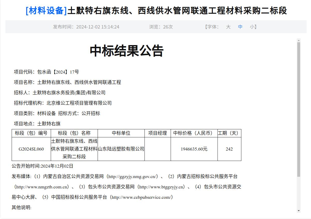The height and width of the screenshot is (219, 311).
Task: Click the 浏览 26次 view counter
Action: [x=161, y=27]
